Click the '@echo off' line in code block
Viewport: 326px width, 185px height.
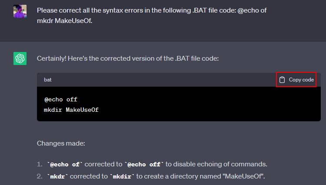(x=60, y=99)
